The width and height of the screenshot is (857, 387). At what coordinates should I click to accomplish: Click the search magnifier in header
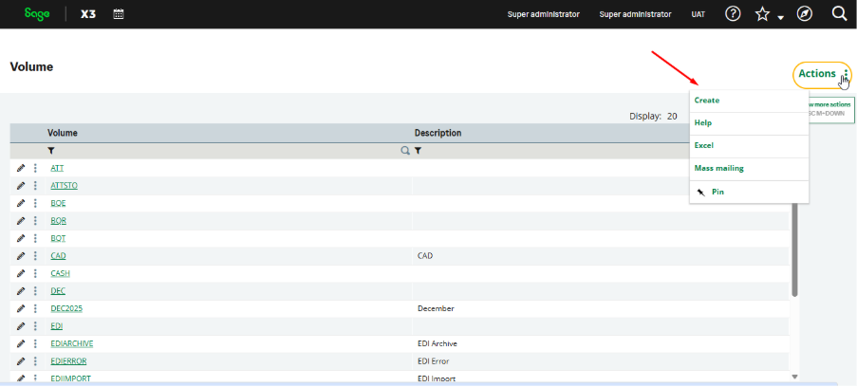tap(839, 14)
